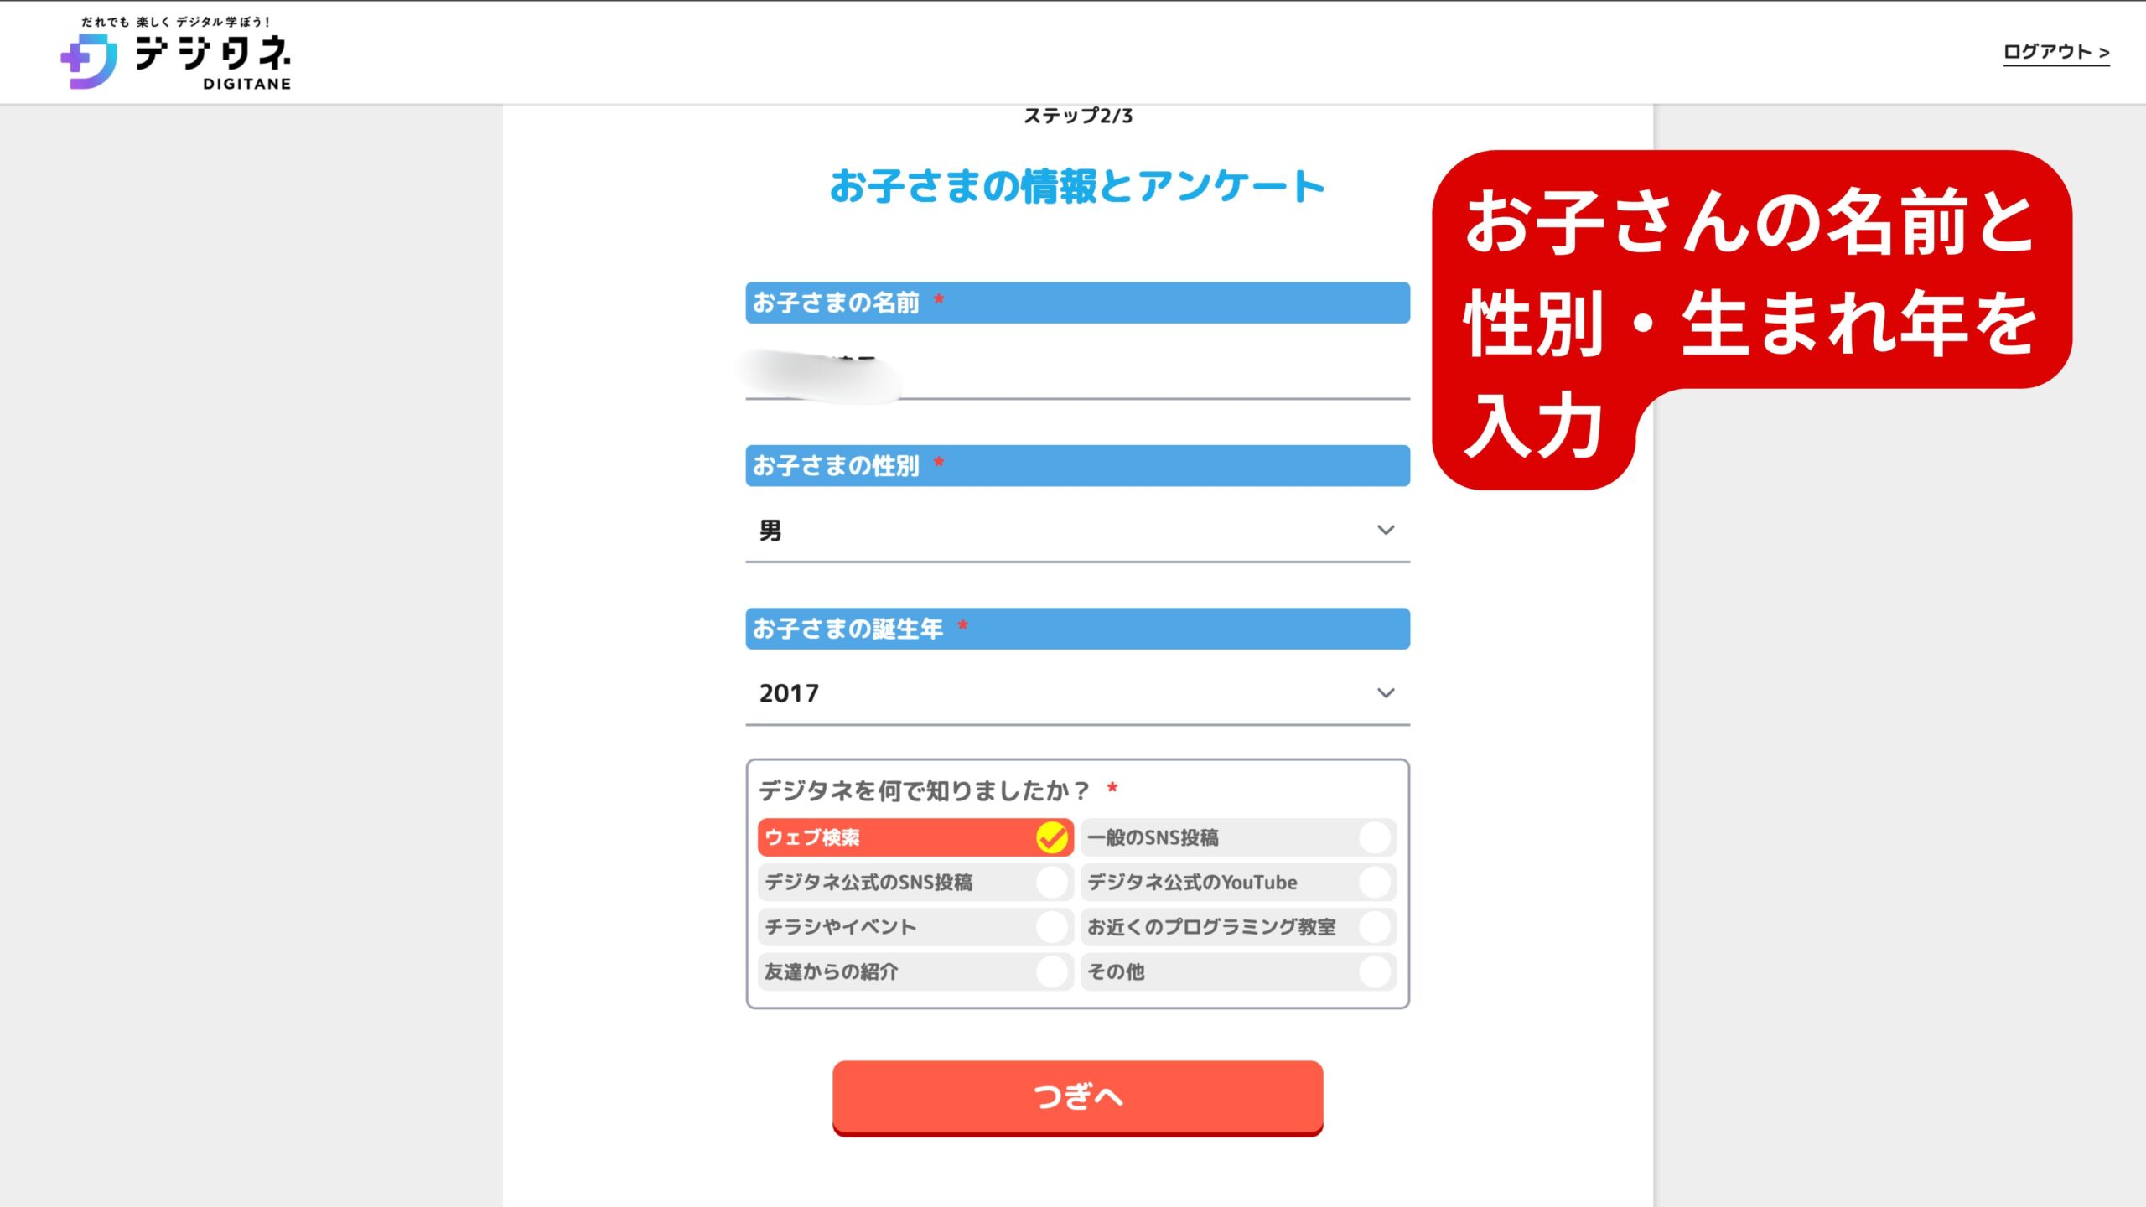The height and width of the screenshot is (1207, 2146).
Task: Click the circle toggle on その他 row
Action: (1375, 972)
